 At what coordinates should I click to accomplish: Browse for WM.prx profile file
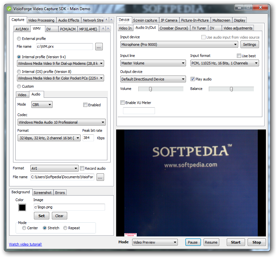coord(99,47)
